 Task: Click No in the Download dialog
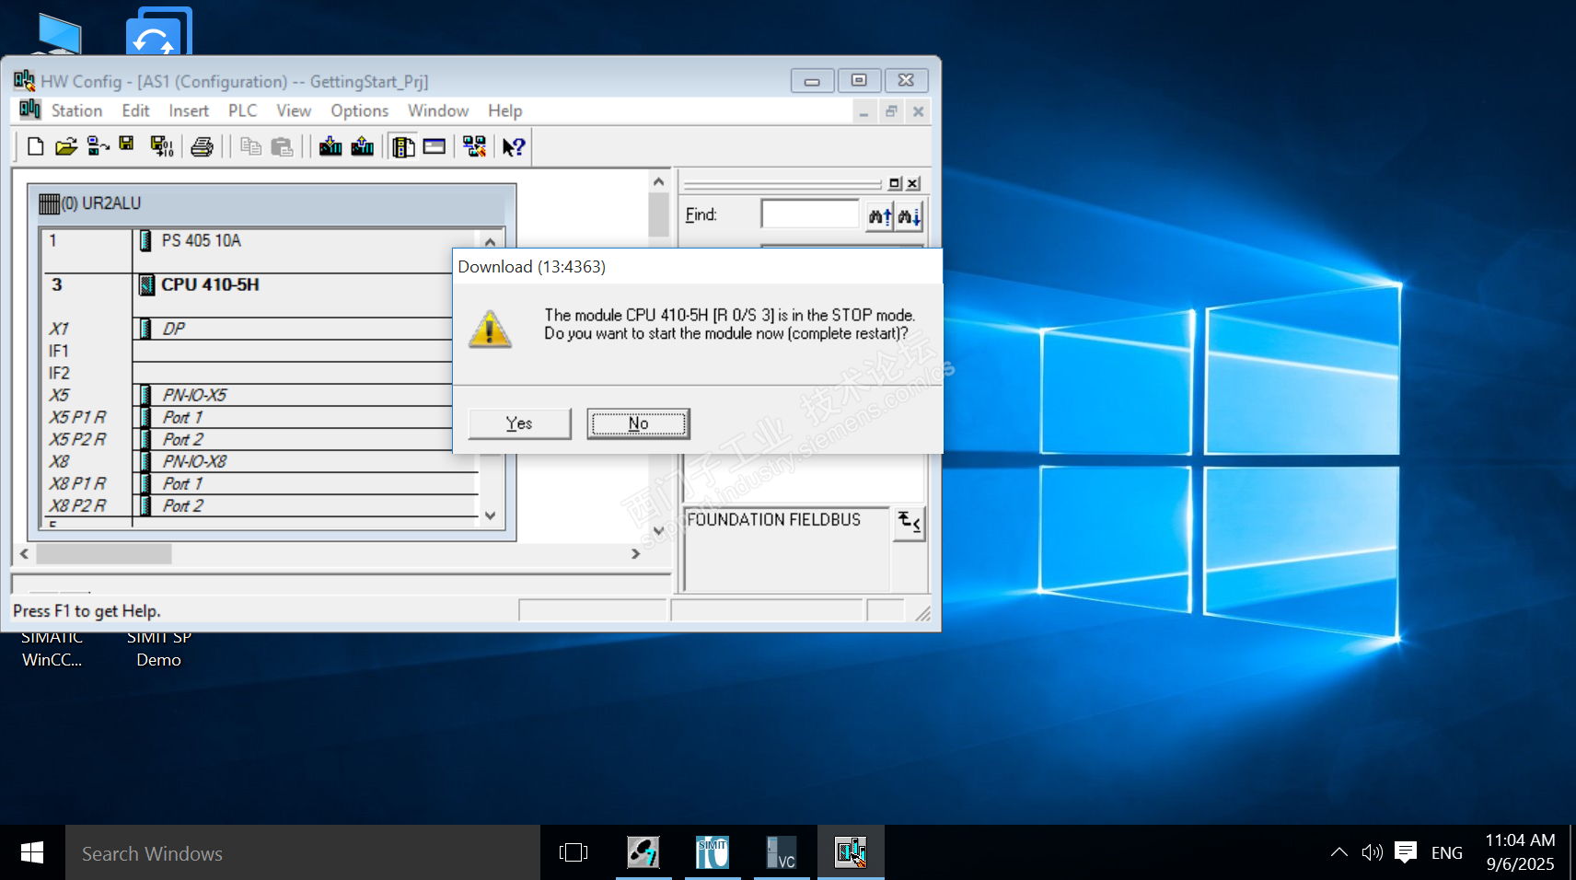point(638,423)
